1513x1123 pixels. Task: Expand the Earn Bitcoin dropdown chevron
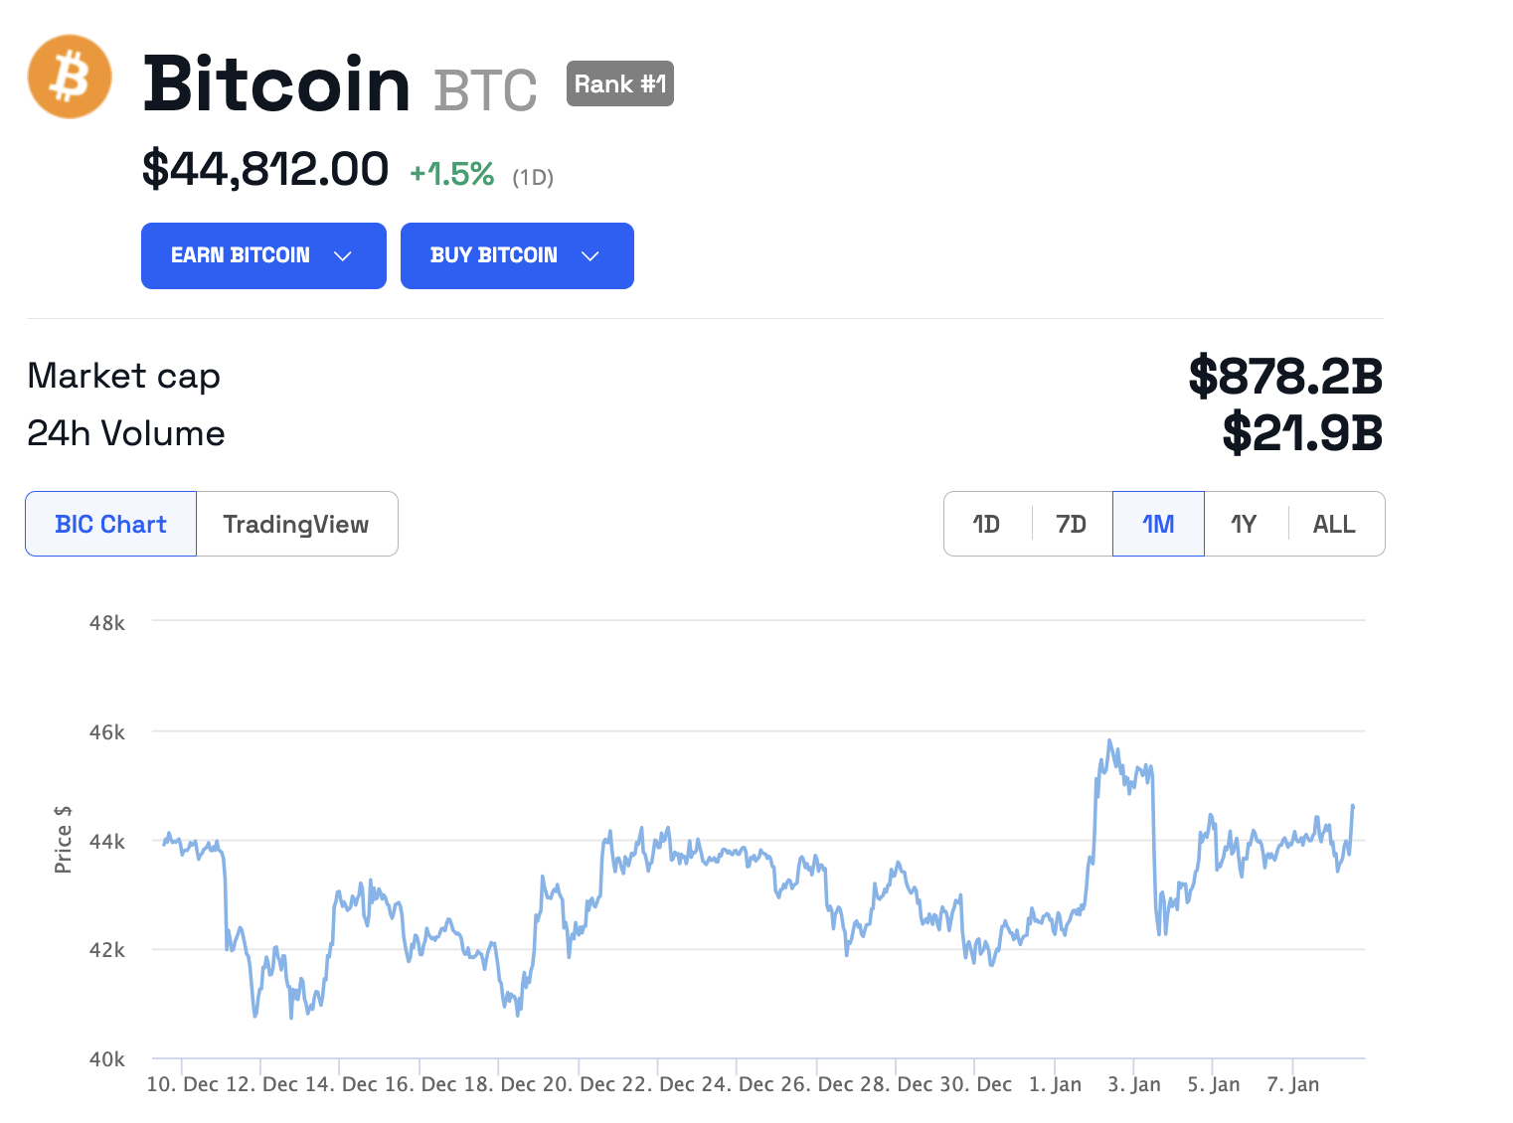coord(343,256)
